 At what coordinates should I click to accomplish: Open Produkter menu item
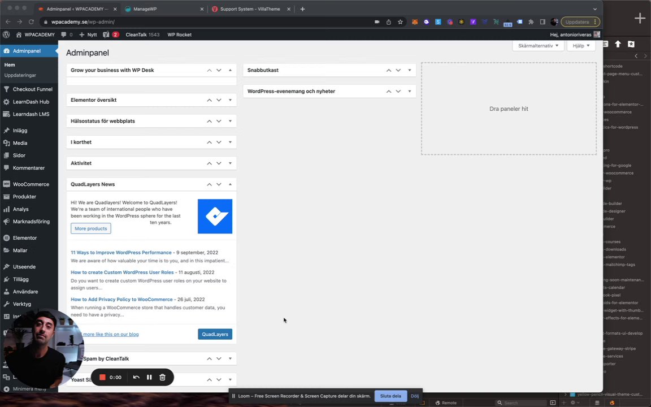pos(29,197)
